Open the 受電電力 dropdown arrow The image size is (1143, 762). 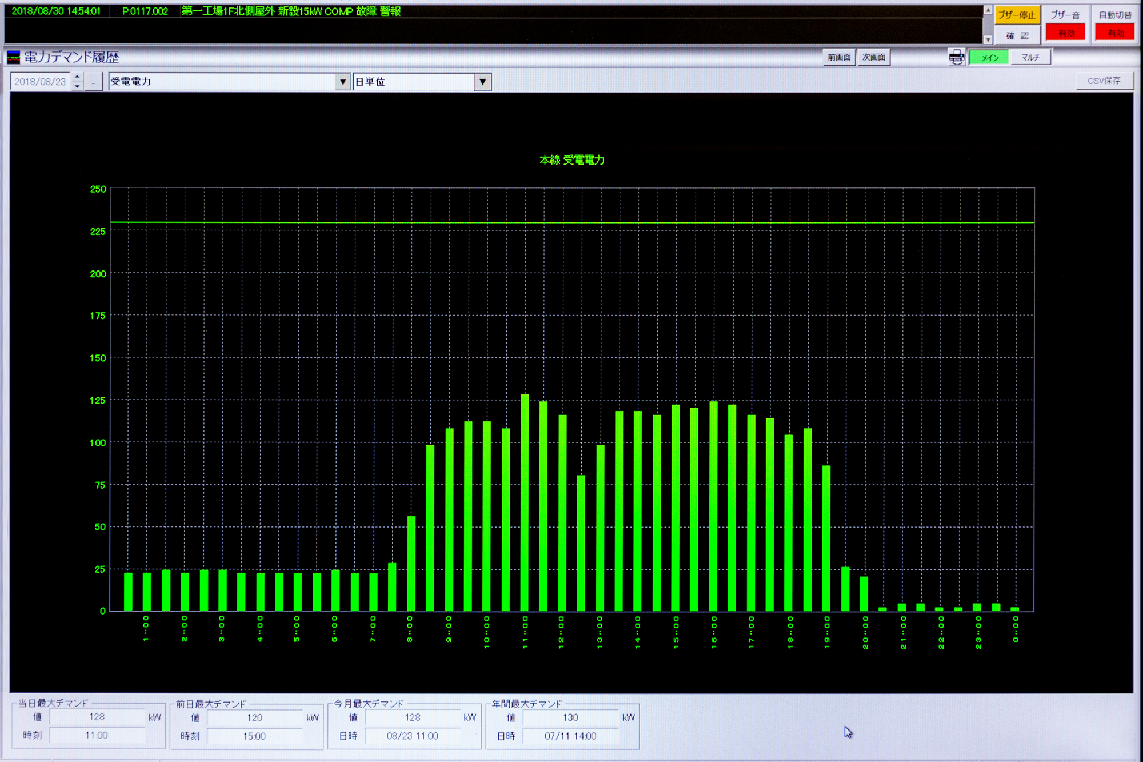342,82
